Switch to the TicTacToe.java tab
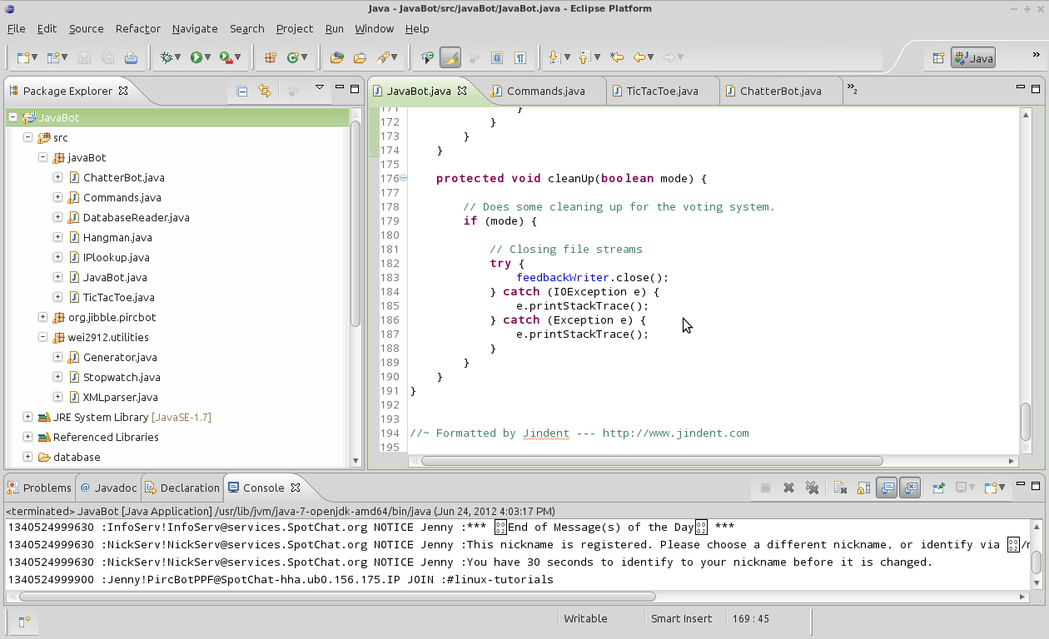The image size is (1049, 639). (663, 91)
